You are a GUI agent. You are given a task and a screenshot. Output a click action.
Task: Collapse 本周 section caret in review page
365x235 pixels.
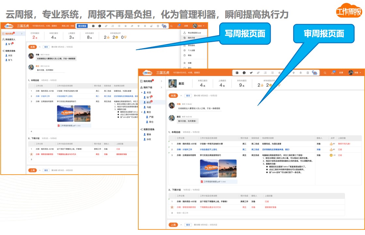pos(181,96)
